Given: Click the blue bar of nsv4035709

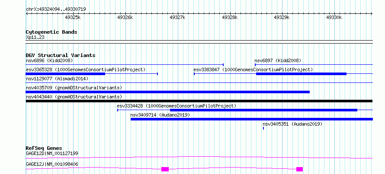Looking at the screenshot, I should 168,92.
